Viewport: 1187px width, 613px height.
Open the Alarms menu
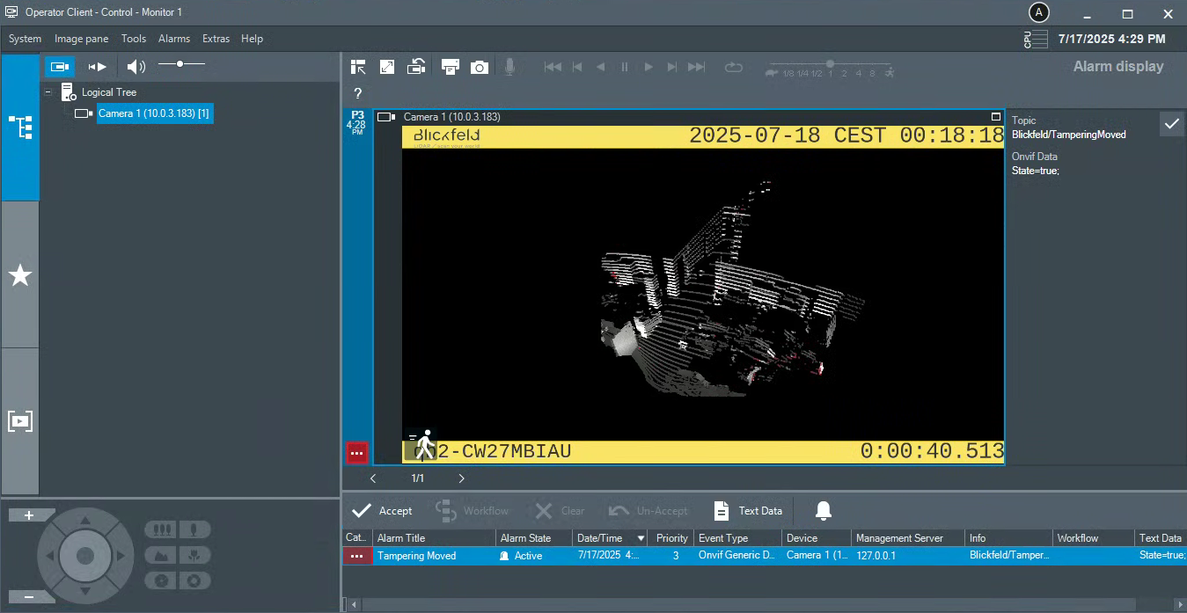(x=174, y=39)
